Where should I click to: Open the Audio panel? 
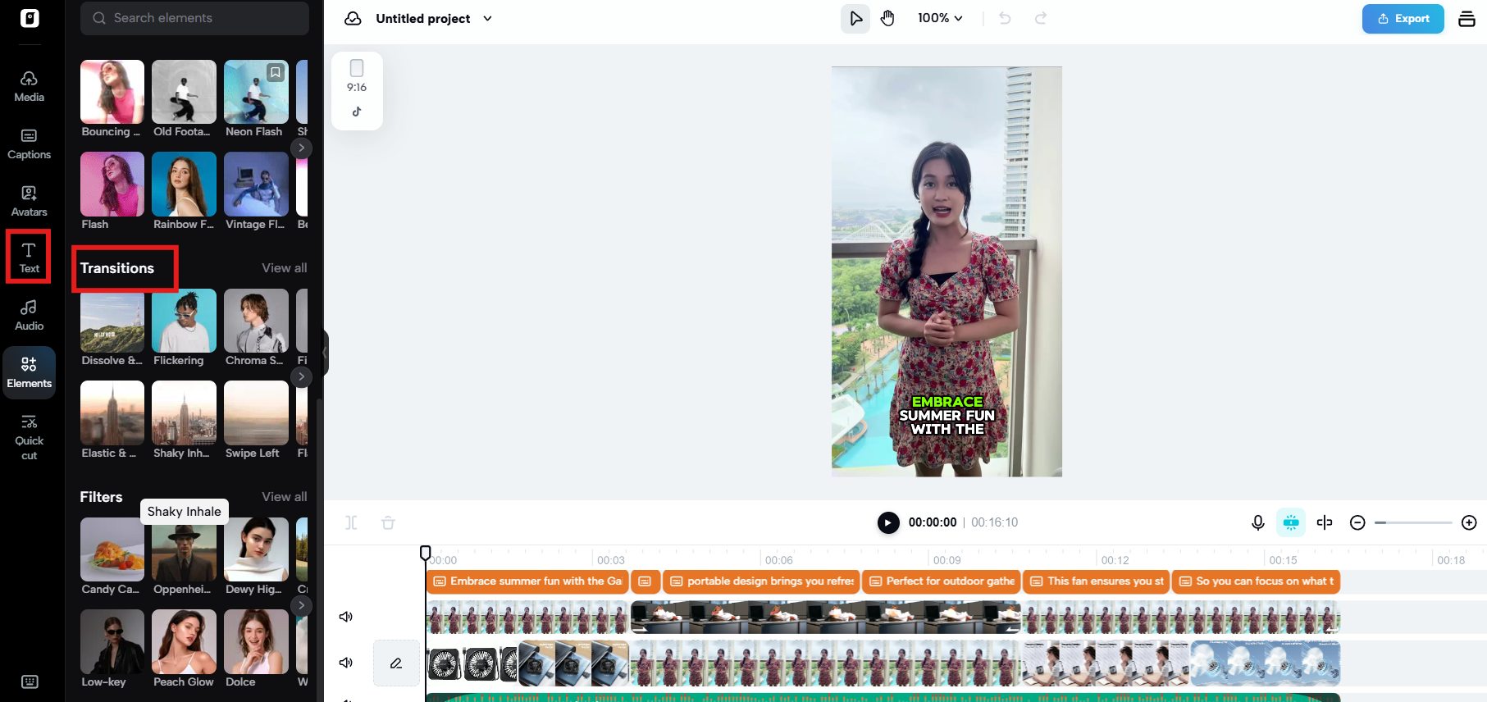[29, 315]
